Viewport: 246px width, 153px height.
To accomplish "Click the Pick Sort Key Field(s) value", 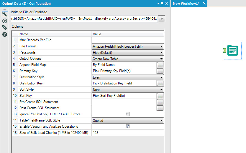I will tap(109, 96).
